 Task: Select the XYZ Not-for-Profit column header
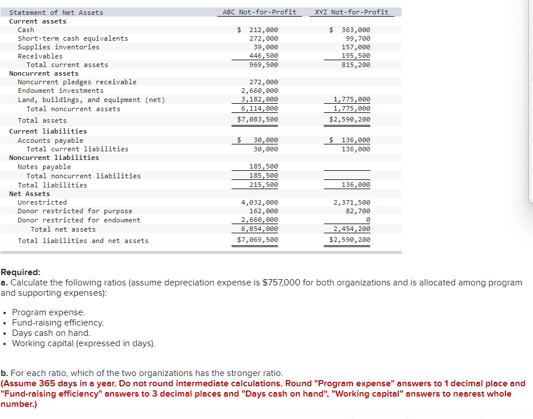(352, 11)
